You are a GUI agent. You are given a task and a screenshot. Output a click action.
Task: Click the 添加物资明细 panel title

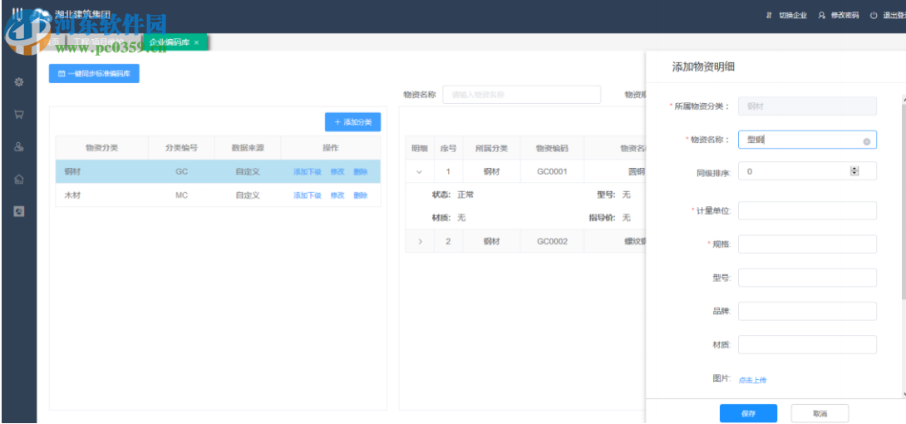tap(703, 67)
